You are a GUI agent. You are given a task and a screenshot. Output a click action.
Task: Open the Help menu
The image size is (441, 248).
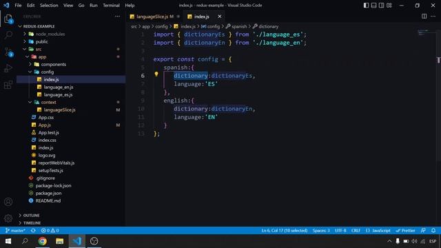[x=130, y=6]
